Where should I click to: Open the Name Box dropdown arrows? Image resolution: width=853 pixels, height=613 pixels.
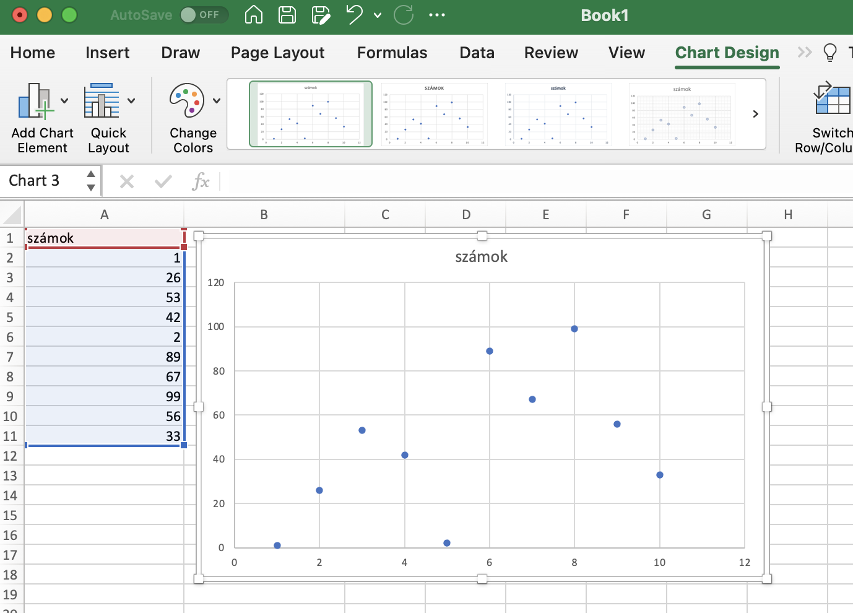pos(91,181)
